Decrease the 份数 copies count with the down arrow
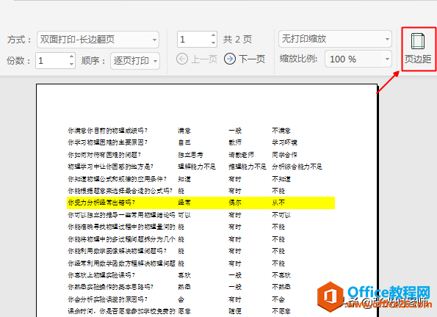 pyautogui.click(x=72, y=64)
